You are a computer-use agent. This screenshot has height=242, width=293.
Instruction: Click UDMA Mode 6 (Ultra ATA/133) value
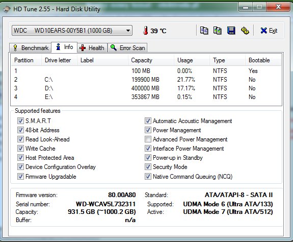228,204
